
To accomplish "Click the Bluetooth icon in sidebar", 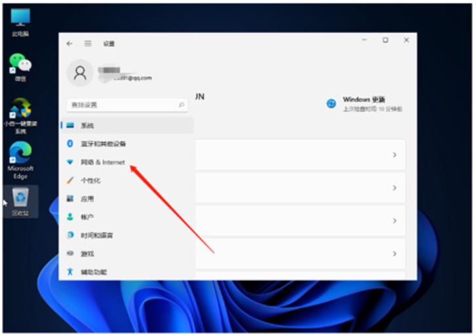I will point(70,143).
